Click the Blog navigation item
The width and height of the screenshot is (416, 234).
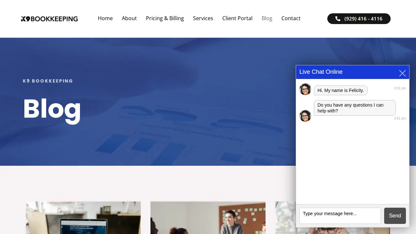267,18
